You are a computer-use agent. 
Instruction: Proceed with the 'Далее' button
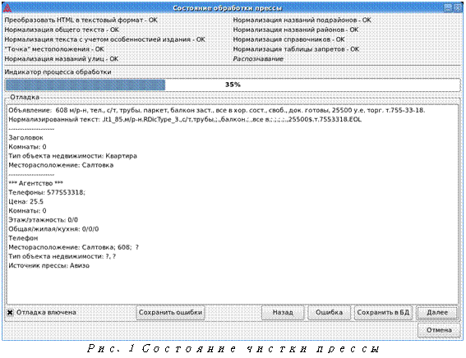tap(437, 313)
